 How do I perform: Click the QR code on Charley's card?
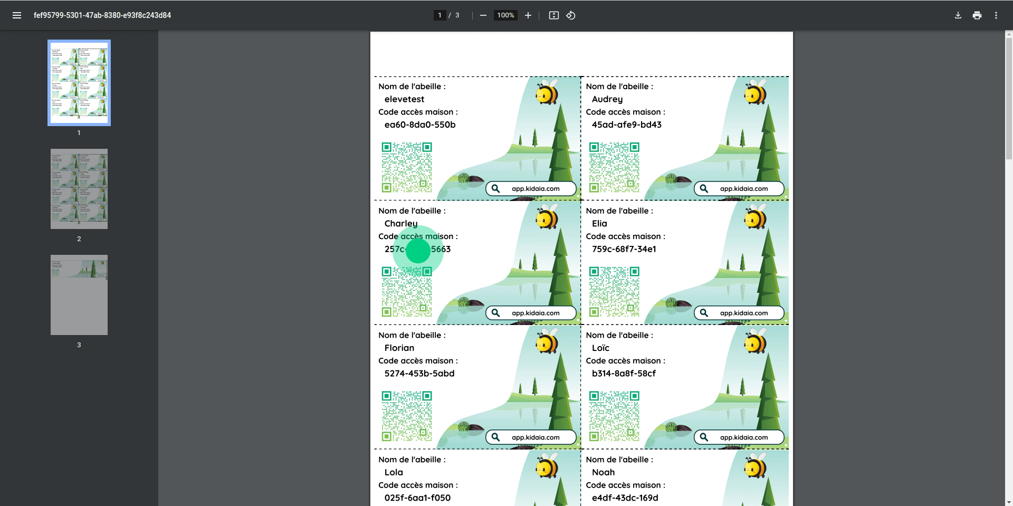point(407,293)
